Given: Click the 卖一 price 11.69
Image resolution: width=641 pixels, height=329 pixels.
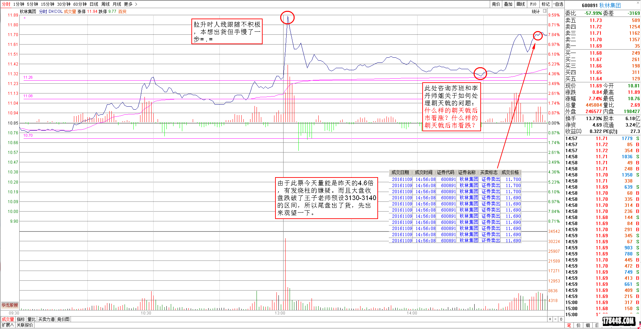Looking at the screenshot, I should (x=596, y=46).
